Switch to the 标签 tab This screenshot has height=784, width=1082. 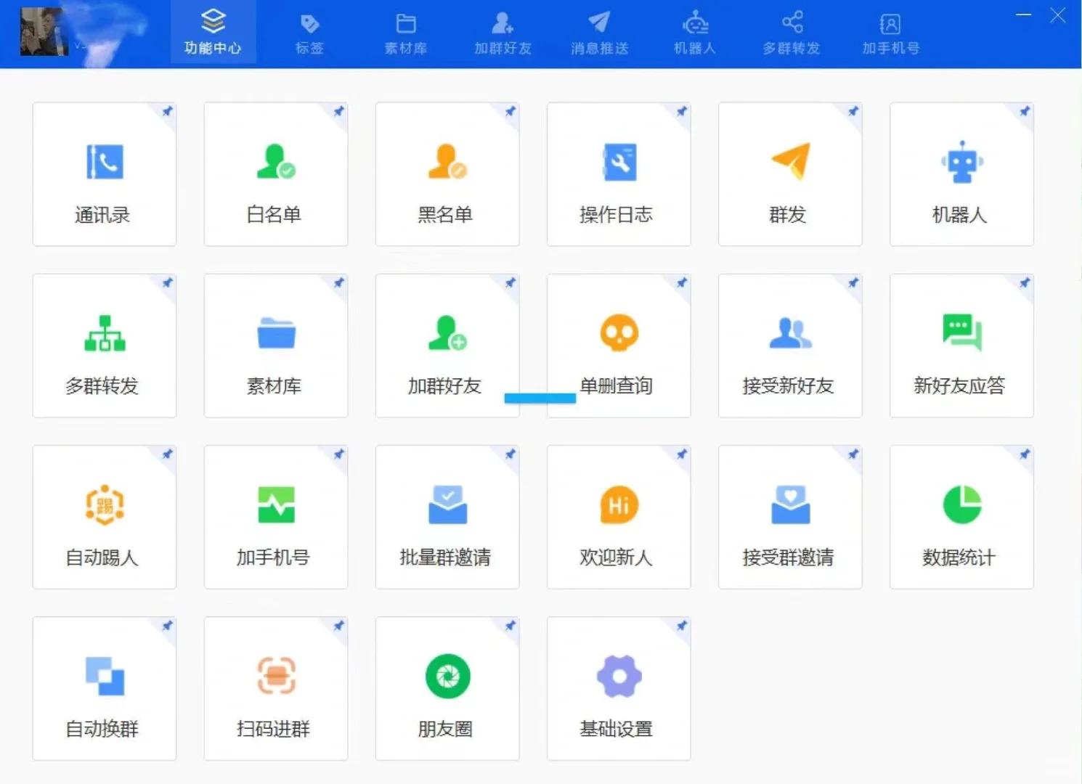309,32
